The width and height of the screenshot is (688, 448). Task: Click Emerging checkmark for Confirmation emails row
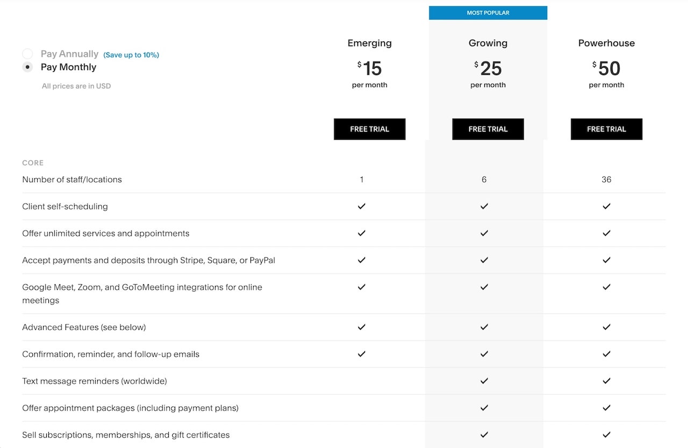click(362, 354)
